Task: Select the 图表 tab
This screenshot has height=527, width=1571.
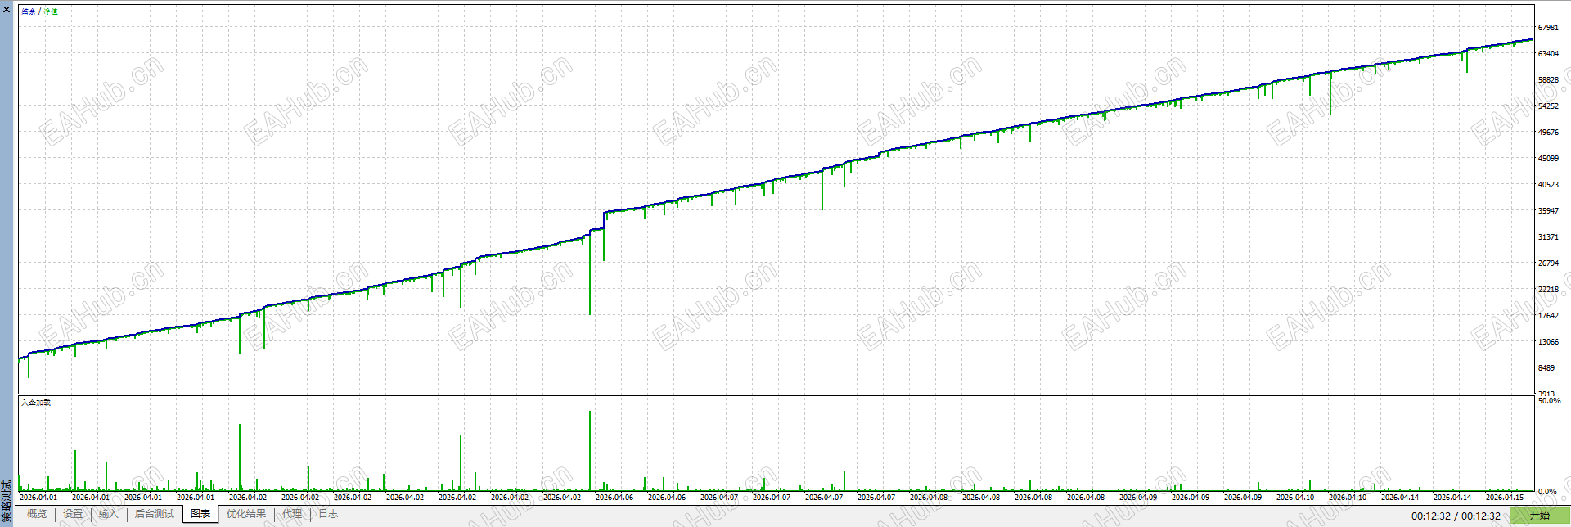Action: (200, 514)
